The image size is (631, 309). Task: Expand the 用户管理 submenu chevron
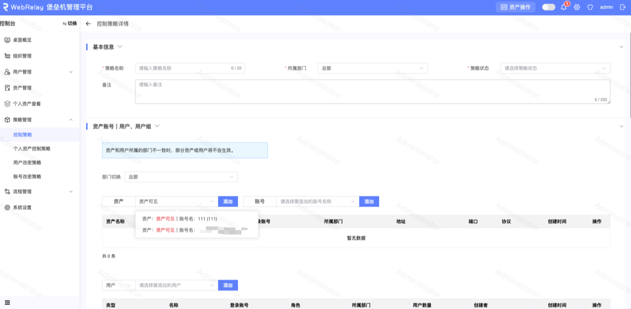click(70, 72)
